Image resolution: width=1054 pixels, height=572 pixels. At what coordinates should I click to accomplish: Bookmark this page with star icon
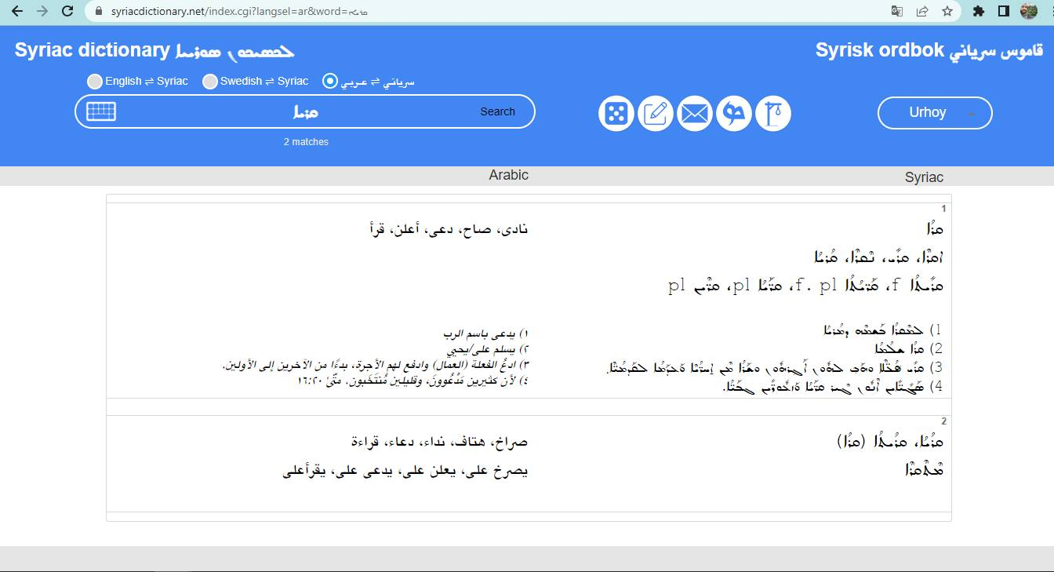(947, 11)
